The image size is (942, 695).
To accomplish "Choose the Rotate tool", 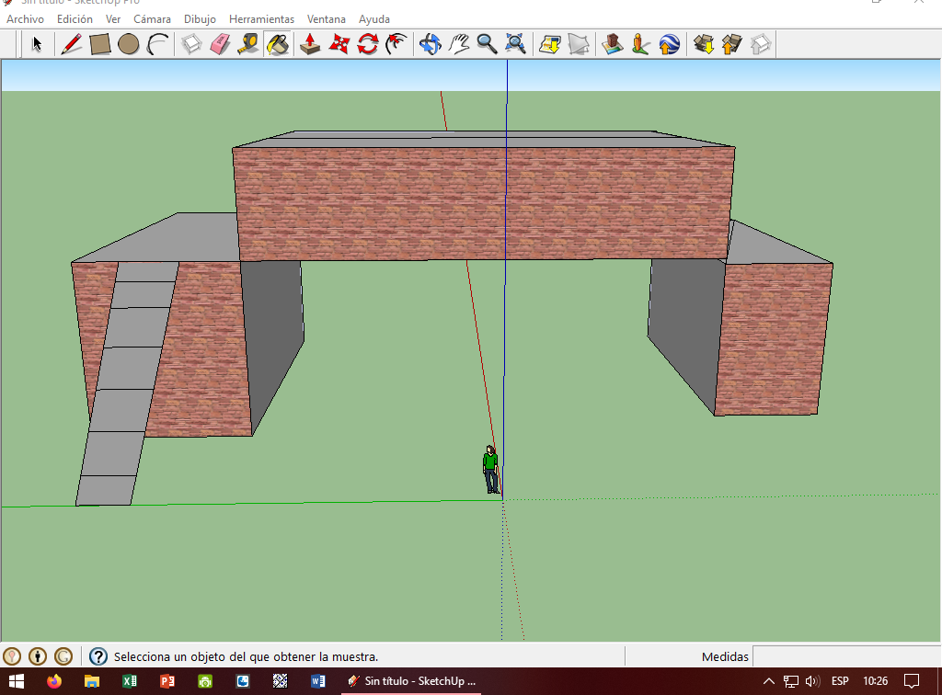I will (368, 44).
